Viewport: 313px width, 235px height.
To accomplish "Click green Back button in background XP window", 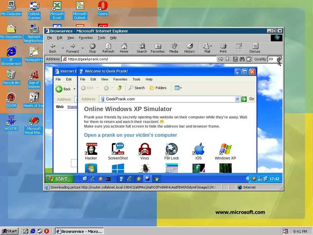I will coord(63,89).
